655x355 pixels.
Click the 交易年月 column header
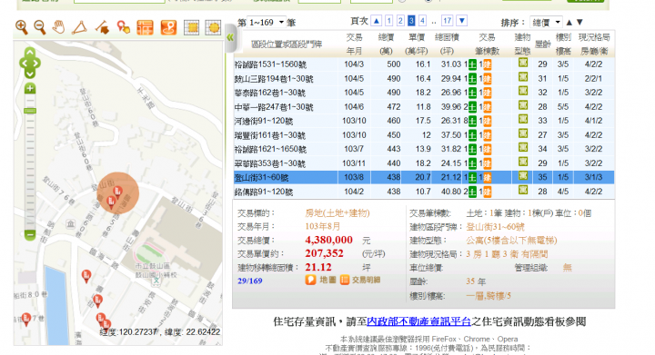[354, 44]
